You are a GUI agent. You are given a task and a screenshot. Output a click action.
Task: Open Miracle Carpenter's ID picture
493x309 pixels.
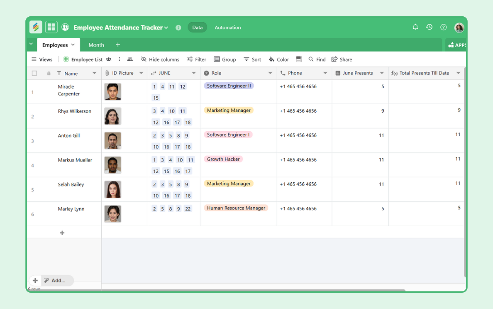(112, 92)
